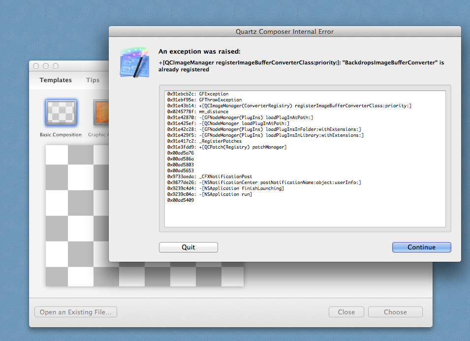The image size is (470, 341).
Task: Click the '_CFXNotificationPost' stack trace line
Action: tap(210, 177)
